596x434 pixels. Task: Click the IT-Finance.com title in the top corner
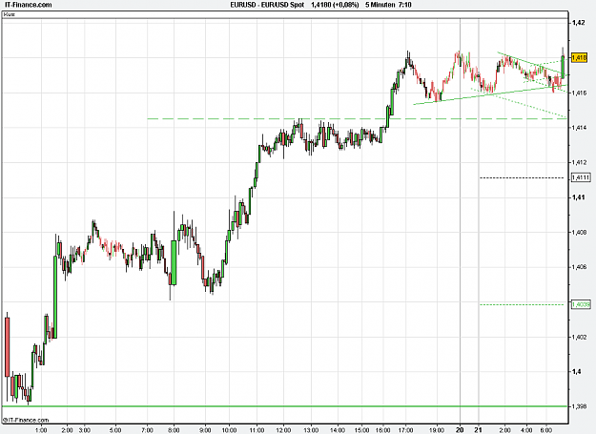coord(27,5)
